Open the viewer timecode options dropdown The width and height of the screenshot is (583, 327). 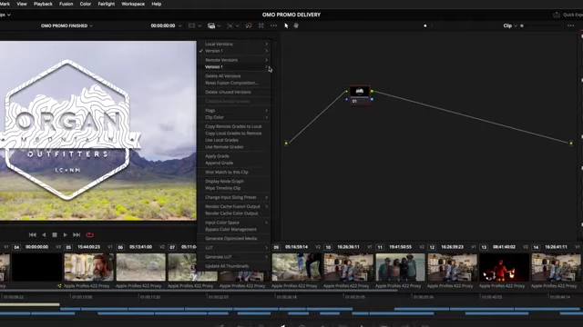point(180,26)
